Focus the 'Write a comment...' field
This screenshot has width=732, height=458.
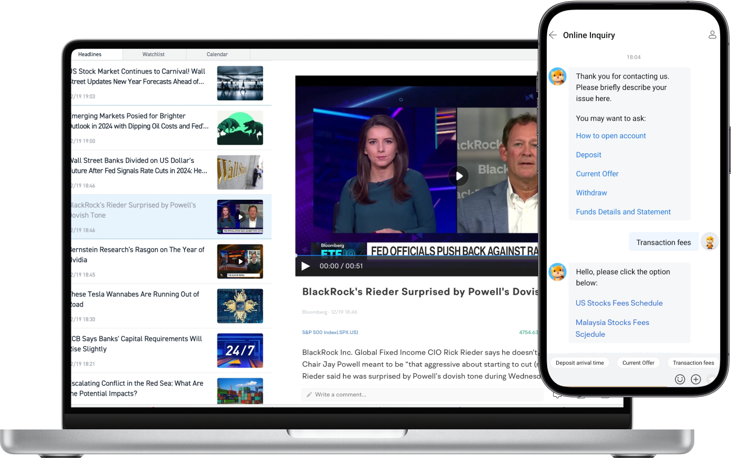point(422,395)
